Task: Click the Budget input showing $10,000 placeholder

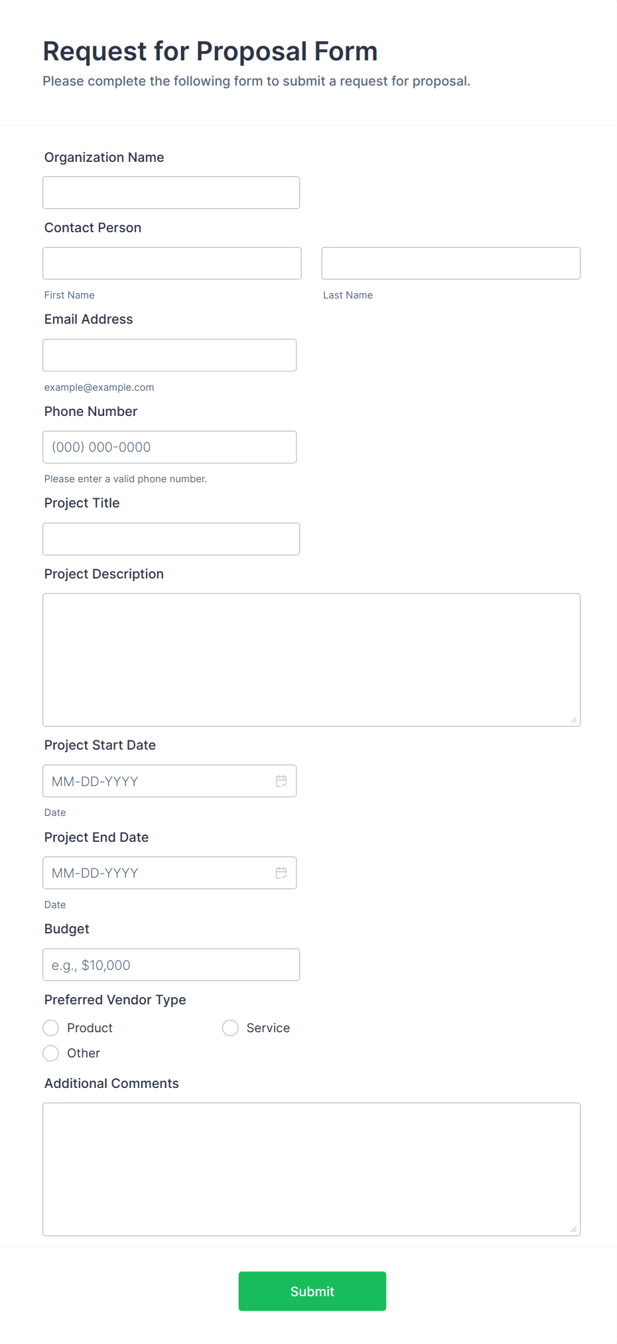Action: (x=171, y=965)
